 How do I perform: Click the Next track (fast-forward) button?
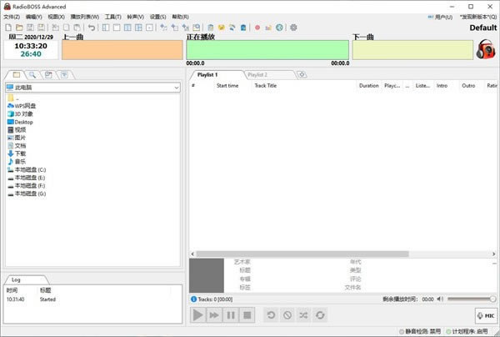coord(214,314)
